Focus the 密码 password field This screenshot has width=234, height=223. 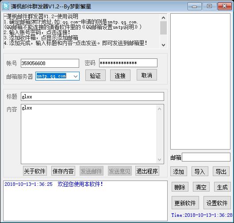[128, 63]
